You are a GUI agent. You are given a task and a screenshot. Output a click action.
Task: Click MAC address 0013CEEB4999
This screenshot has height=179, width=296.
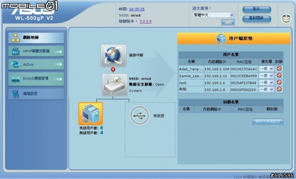tap(244, 76)
